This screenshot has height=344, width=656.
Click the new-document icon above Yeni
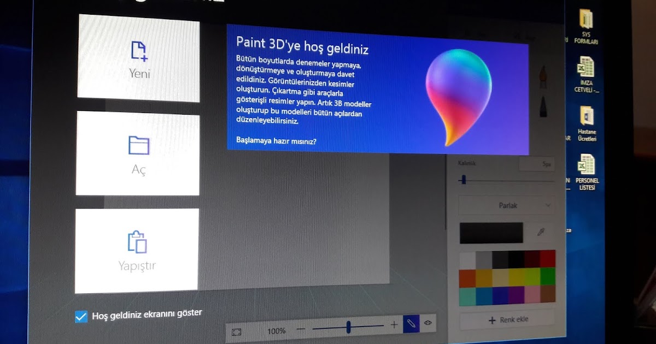coord(139,50)
